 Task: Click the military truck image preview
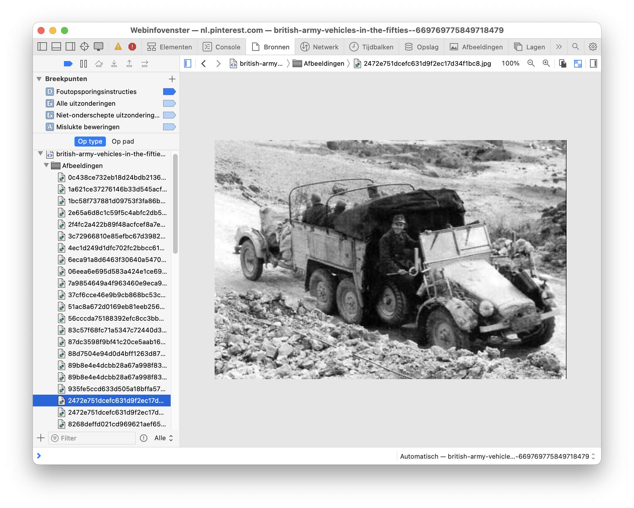(x=390, y=260)
